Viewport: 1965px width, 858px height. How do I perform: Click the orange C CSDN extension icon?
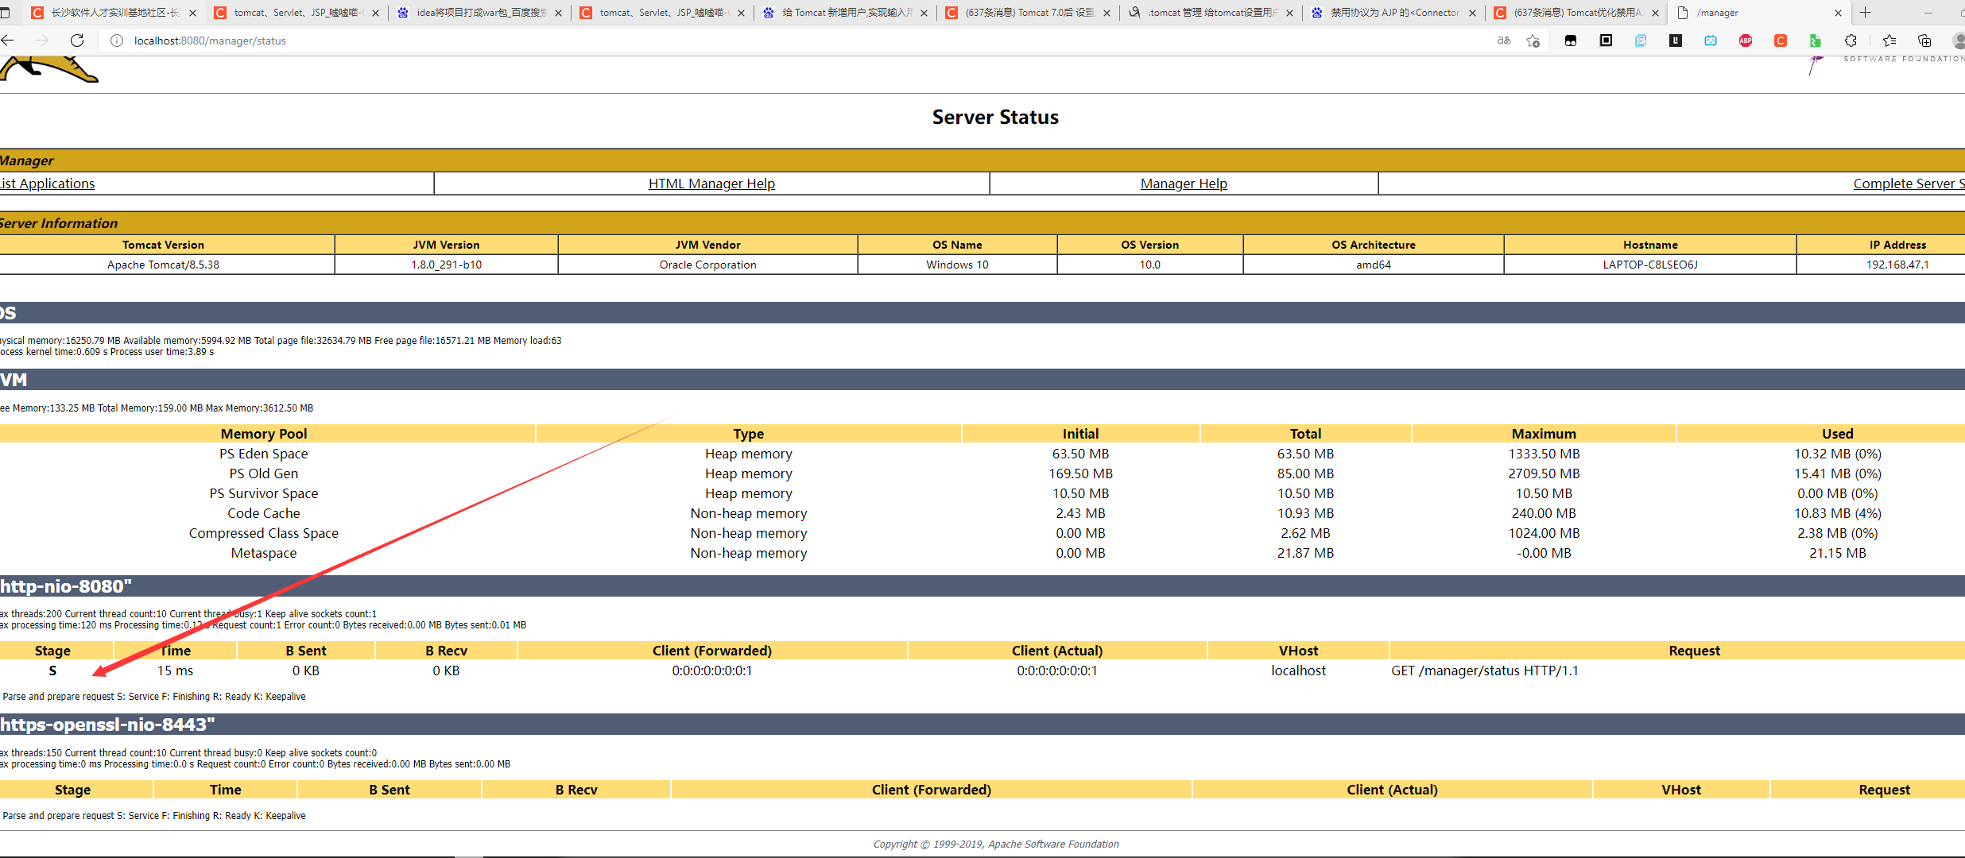pos(1781,41)
